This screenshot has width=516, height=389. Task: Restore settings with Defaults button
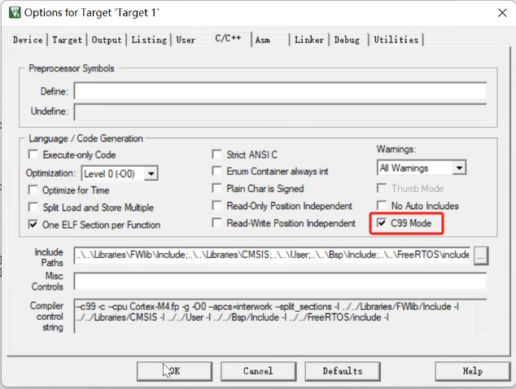click(343, 372)
